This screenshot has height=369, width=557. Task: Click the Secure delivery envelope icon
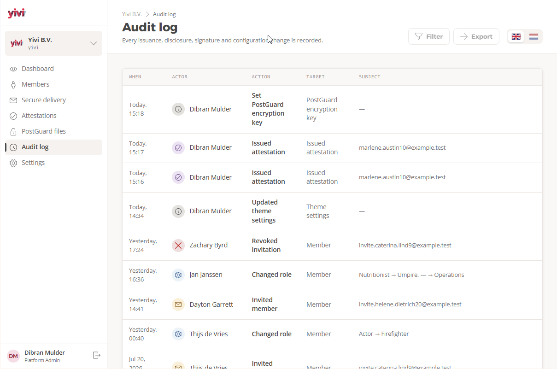pos(13,100)
